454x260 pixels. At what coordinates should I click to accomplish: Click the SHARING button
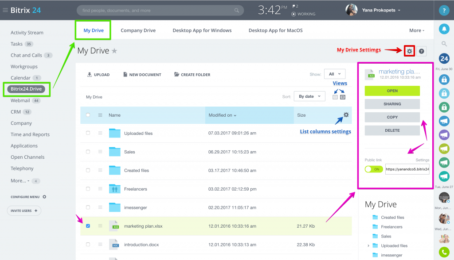pyautogui.click(x=392, y=104)
